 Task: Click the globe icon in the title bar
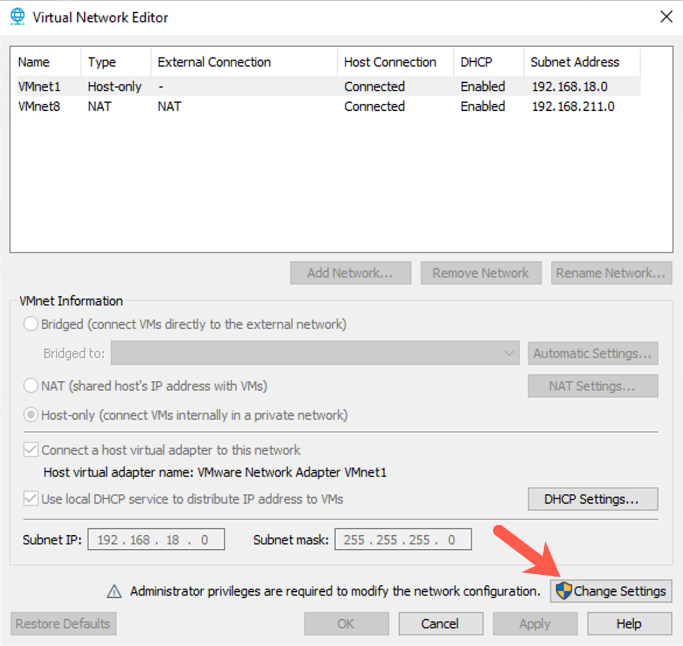pos(17,16)
